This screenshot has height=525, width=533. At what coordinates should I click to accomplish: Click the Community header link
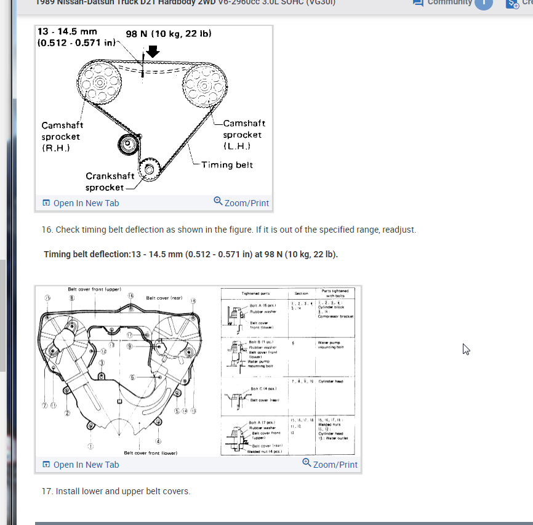449,2
